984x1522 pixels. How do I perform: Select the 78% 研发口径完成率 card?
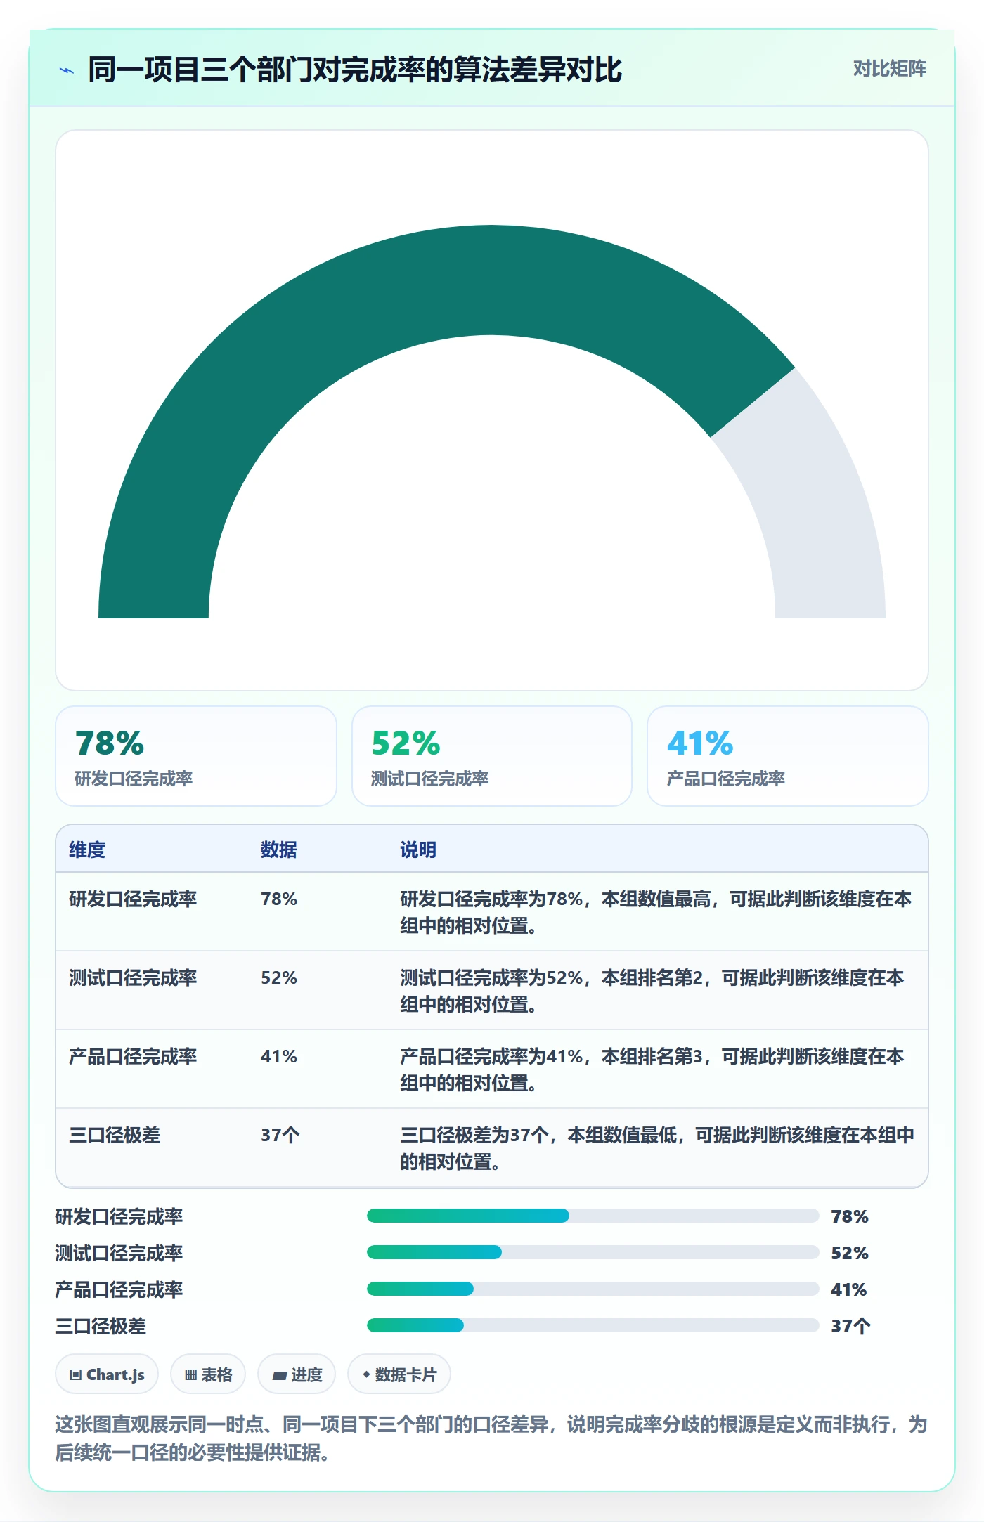pos(196,756)
